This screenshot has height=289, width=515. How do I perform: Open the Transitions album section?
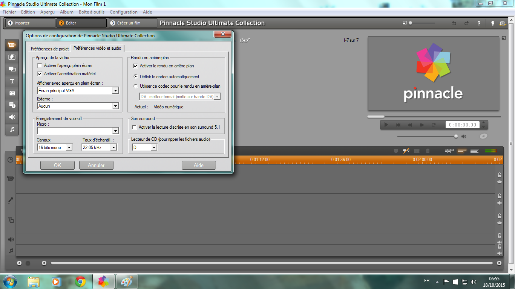click(12, 57)
